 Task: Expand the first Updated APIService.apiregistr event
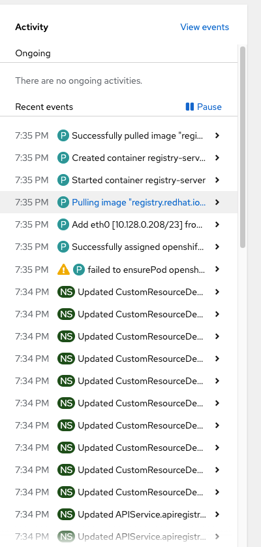[x=217, y=514]
